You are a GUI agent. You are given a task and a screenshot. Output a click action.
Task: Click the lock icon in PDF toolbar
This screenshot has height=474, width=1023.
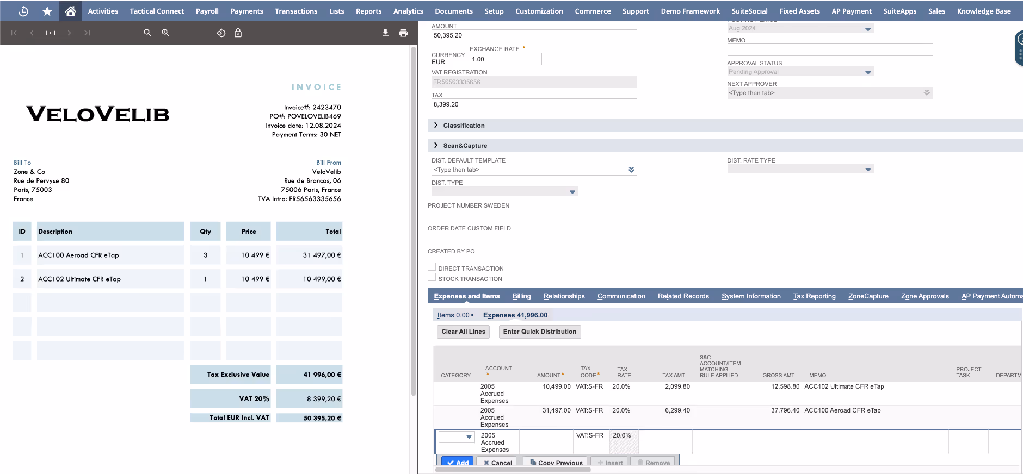[x=238, y=33]
